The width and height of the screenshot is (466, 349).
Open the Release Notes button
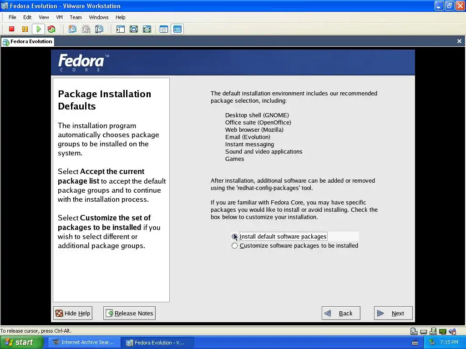pos(129,313)
